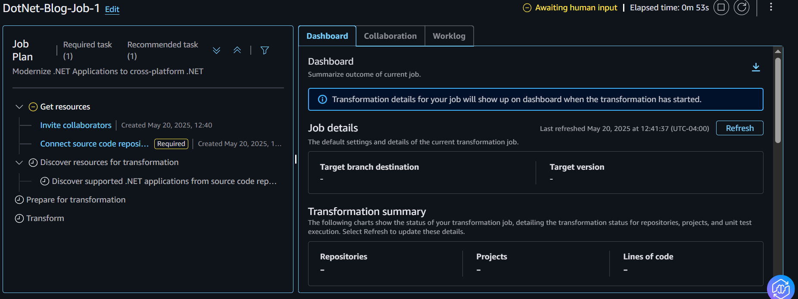This screenshot has width=798, height=299.
Task: Open the Invite collaborators task
Action: point(76,125)
